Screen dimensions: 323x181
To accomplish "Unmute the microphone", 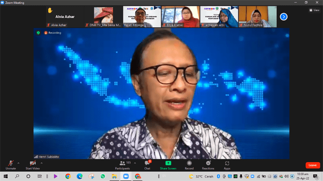I will (x=11, y=165).
